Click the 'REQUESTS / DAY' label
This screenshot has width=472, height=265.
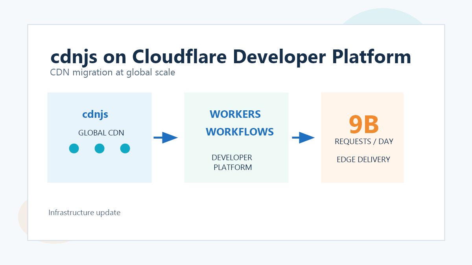[x=364, y=141]
